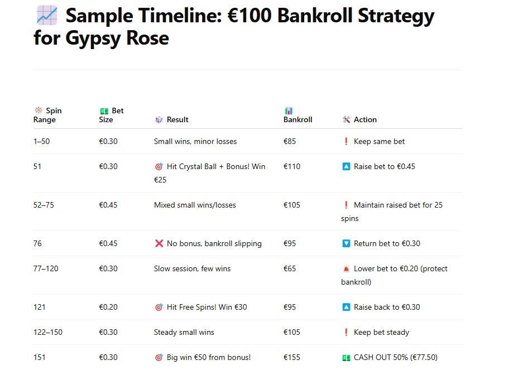
Task: Click the target icon beside Big win €50
Action: pyautogui.click(x=159, y=358)
